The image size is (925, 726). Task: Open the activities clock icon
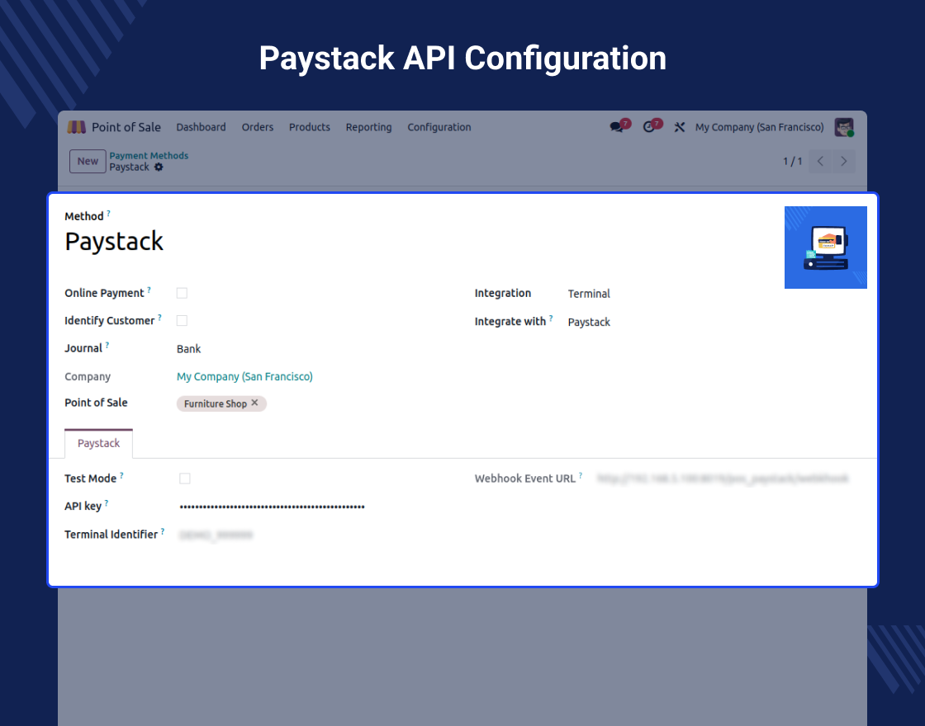(649, 127)
